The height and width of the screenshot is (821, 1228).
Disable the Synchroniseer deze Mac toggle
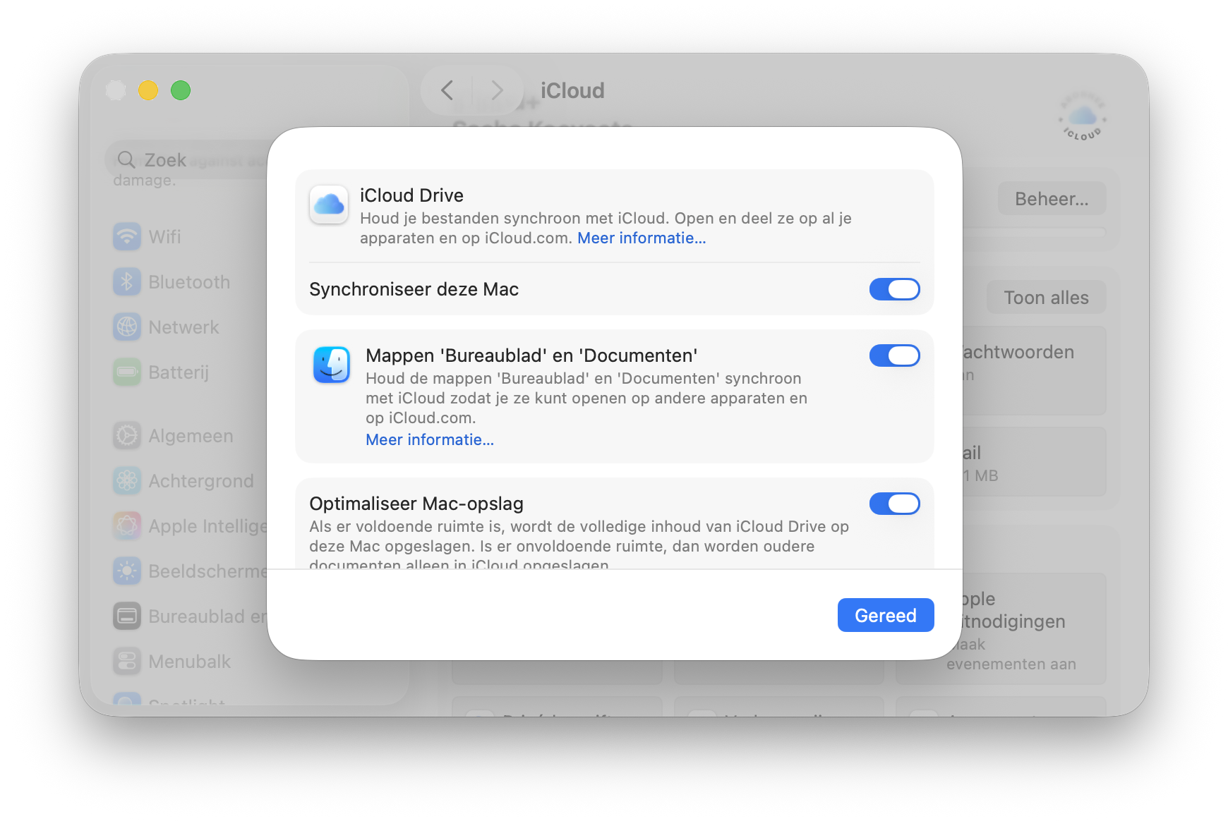pos(894,289)
